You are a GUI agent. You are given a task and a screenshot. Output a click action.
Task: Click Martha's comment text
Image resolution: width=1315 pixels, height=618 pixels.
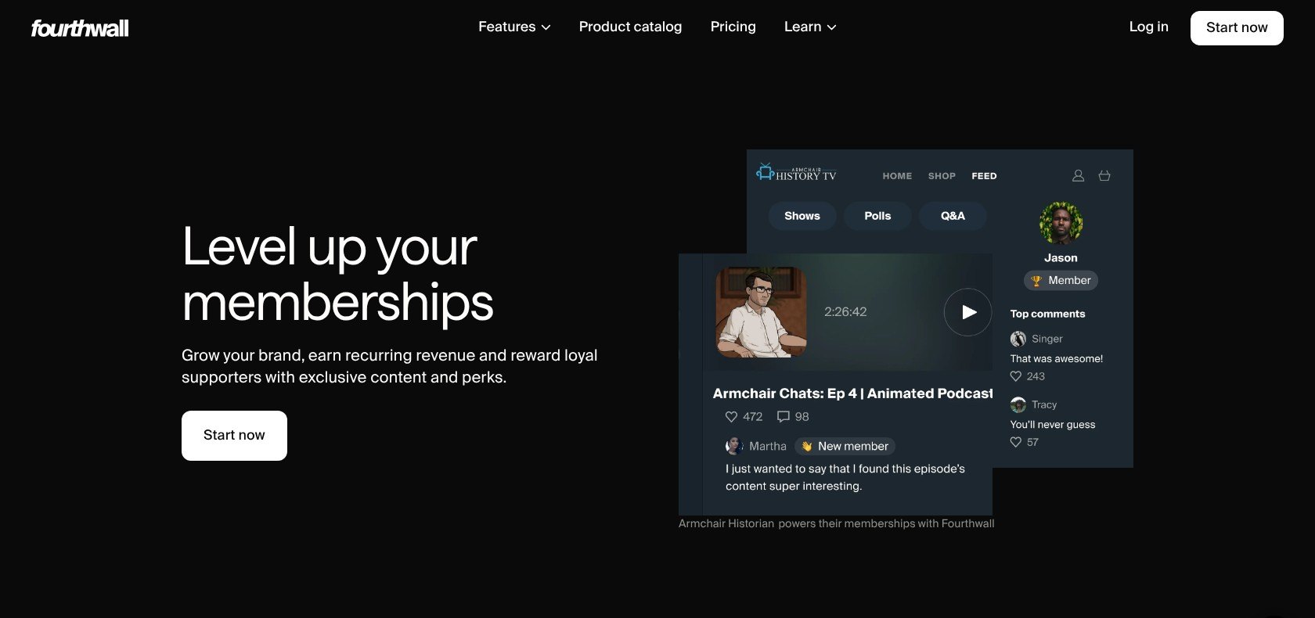click(x=845, y=477)
